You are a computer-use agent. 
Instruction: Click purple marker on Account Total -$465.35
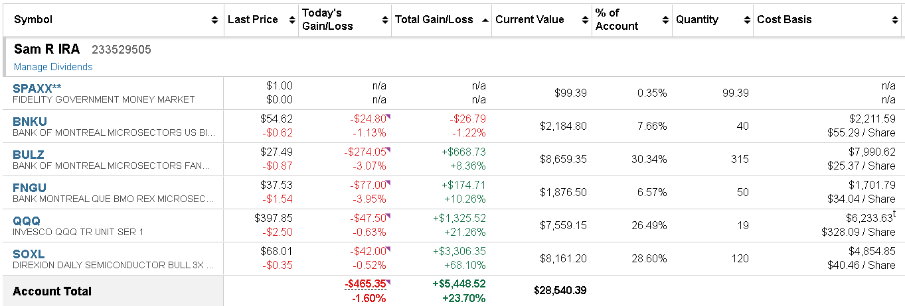[388, 282]
